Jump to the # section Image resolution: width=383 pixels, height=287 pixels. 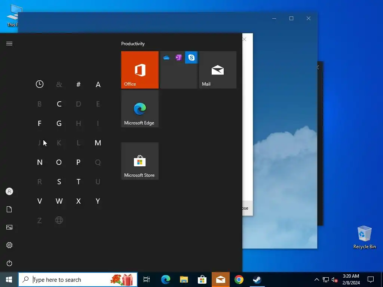click(79, 84)
